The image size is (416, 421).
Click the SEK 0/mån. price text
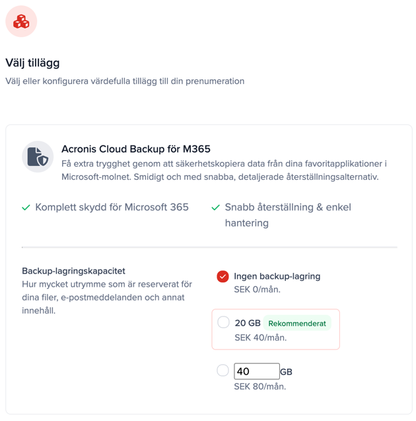point(258,289)
